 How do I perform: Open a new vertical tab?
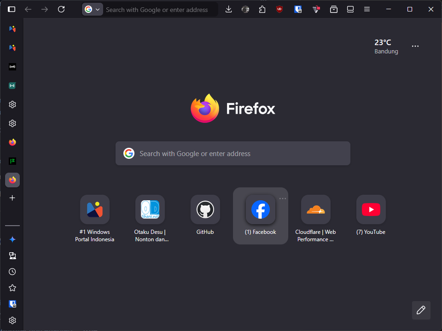12,198
